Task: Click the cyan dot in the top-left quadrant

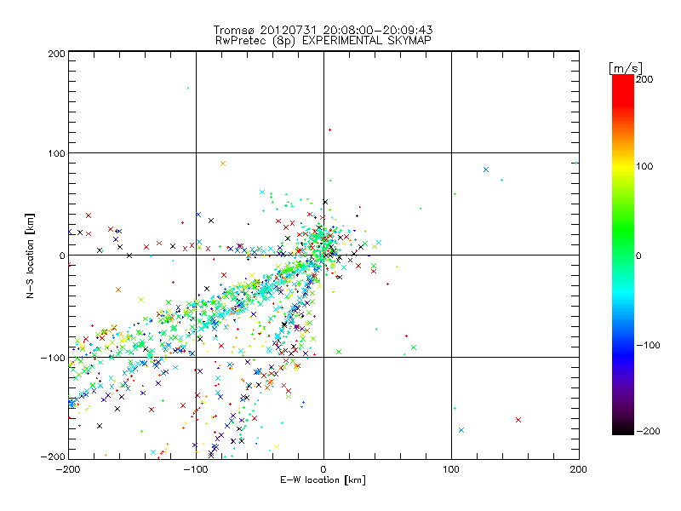Action: coord(187,89)
